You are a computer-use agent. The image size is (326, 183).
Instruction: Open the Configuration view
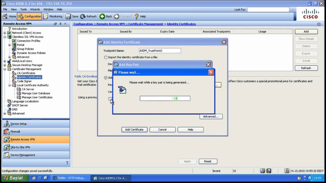[29, 16]
